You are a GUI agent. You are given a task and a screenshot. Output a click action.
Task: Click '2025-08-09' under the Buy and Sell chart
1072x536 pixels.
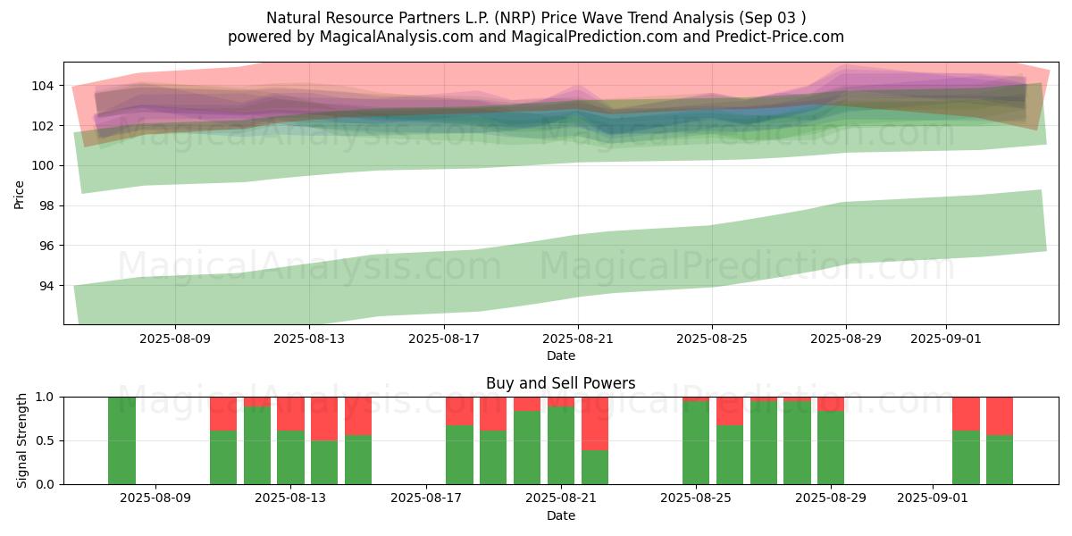(x=156, y=499)
